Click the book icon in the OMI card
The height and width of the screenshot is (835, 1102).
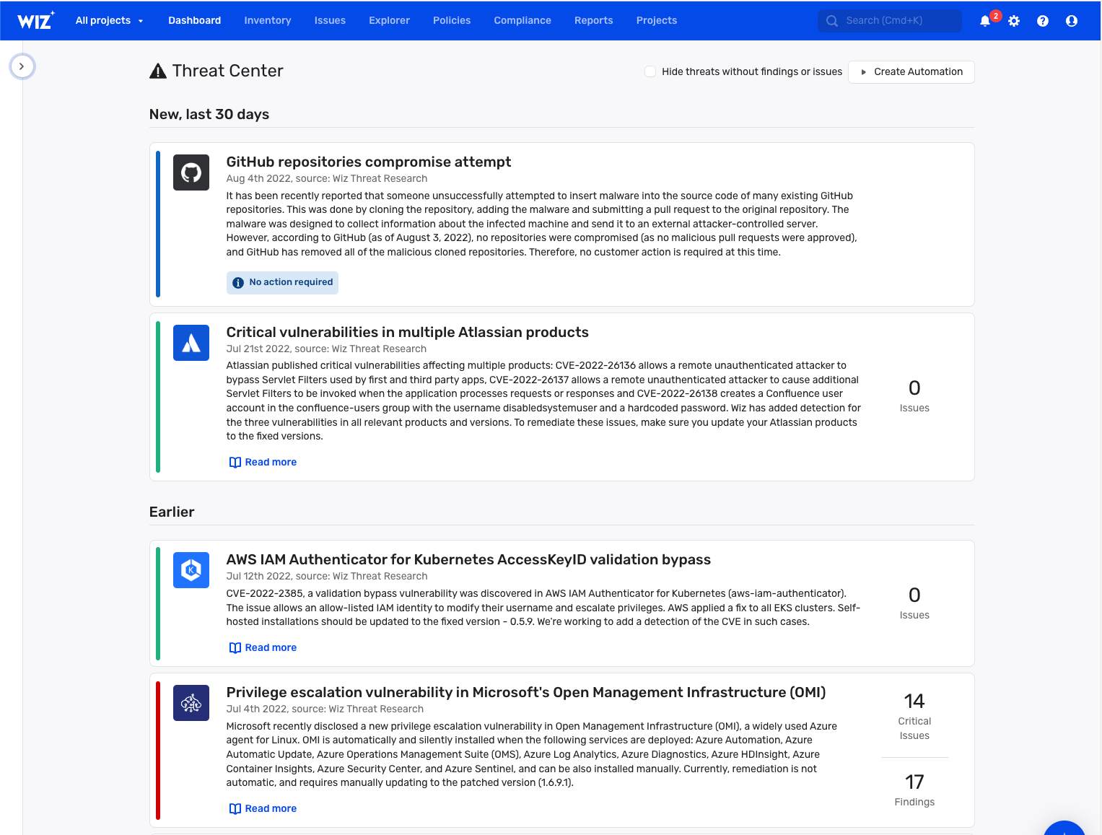click(x=235, y=809)
